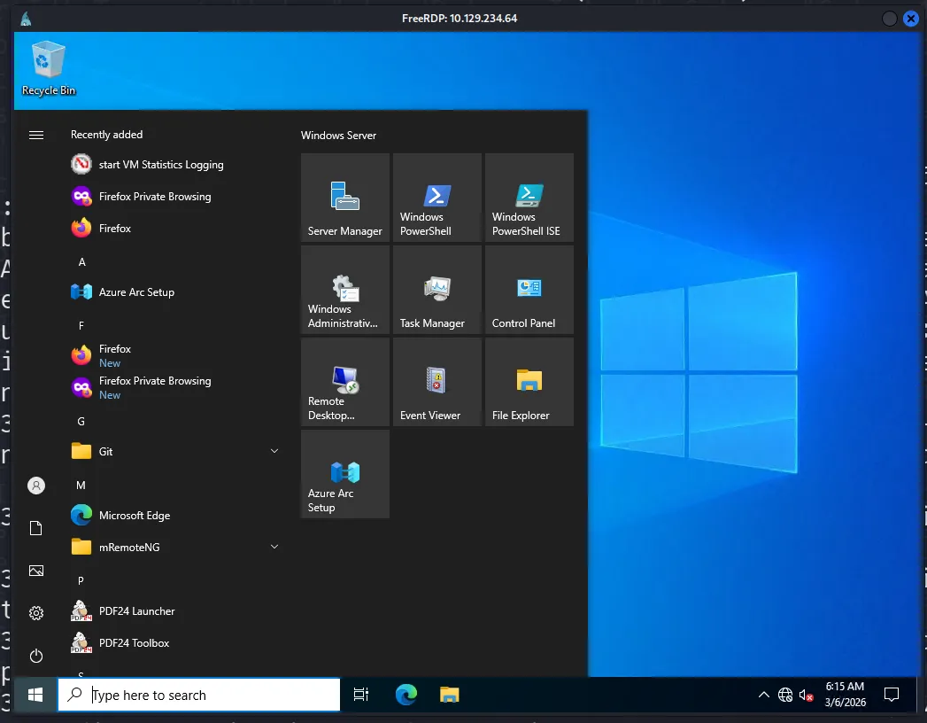927x723 pixels.
Task: Show hidden system tray icons
Action: coord(764,695)
